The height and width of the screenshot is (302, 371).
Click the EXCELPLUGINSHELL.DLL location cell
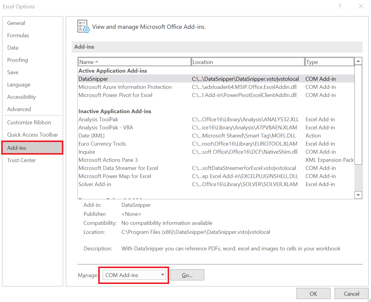pos(245,176)
